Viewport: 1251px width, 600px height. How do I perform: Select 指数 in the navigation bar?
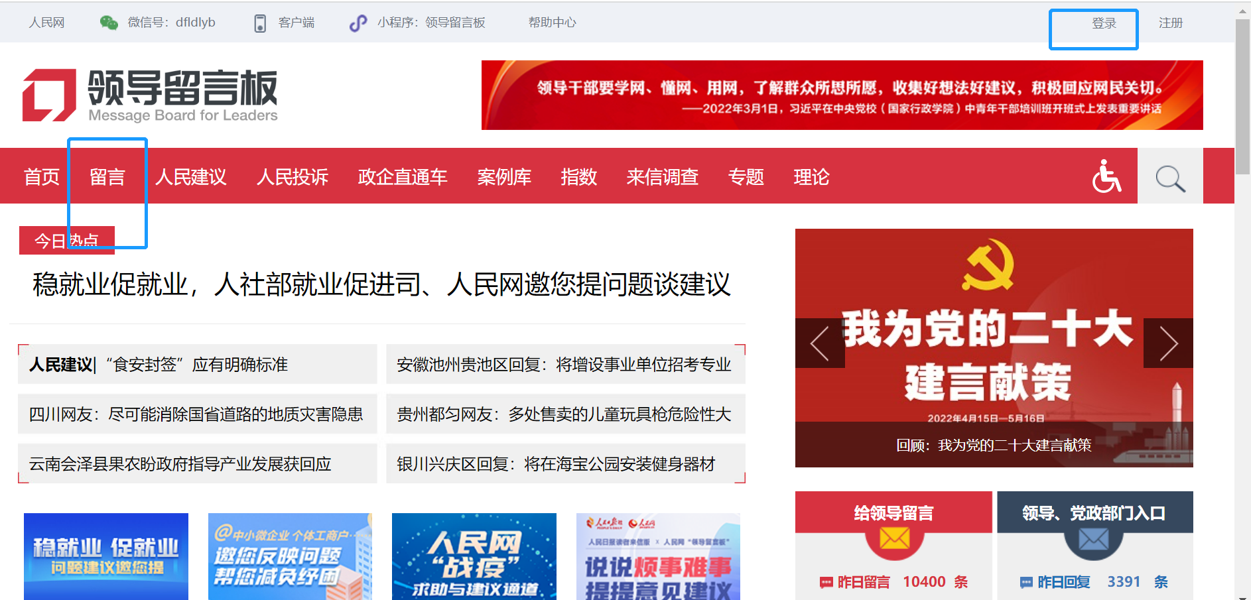[579, 176]
